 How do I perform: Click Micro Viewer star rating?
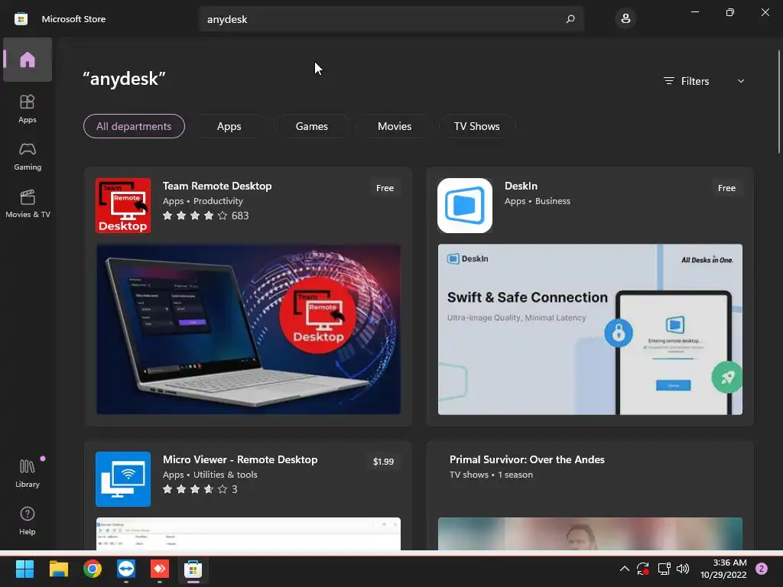[x=195, y=489]
